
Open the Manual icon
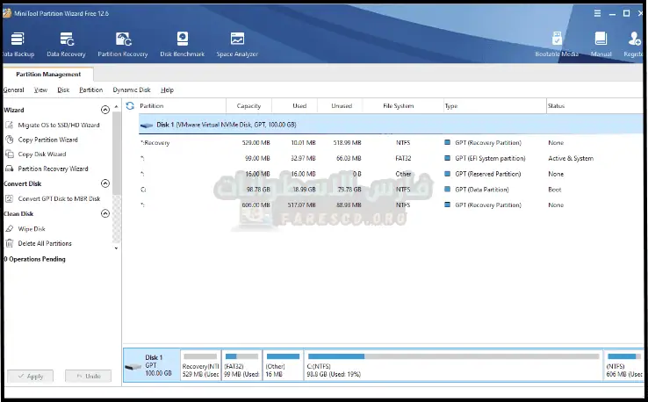pos(601,44)
